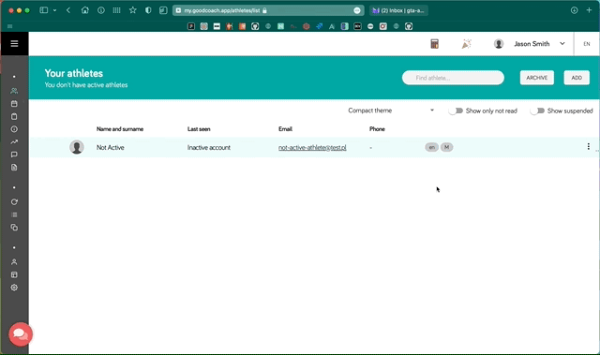Image resolution: width=600 pixels, height=355 pixels.
Task: Click the browser back arrow
Action: (68, 10)
